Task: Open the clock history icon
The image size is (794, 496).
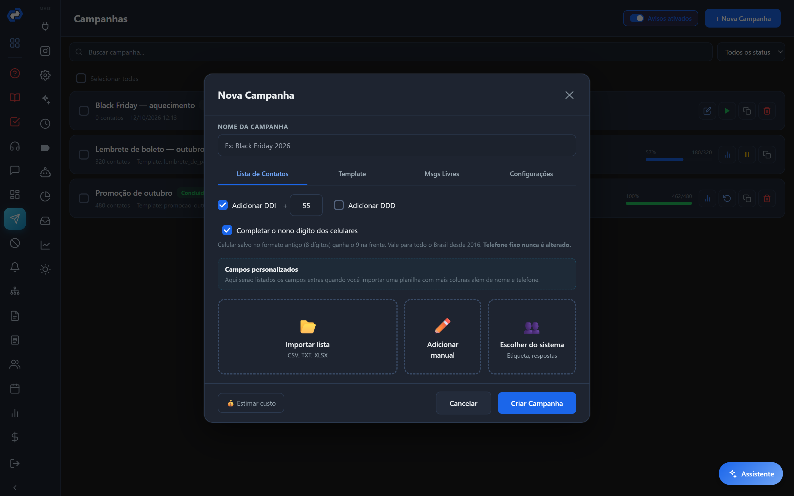Action: (45, 124)
